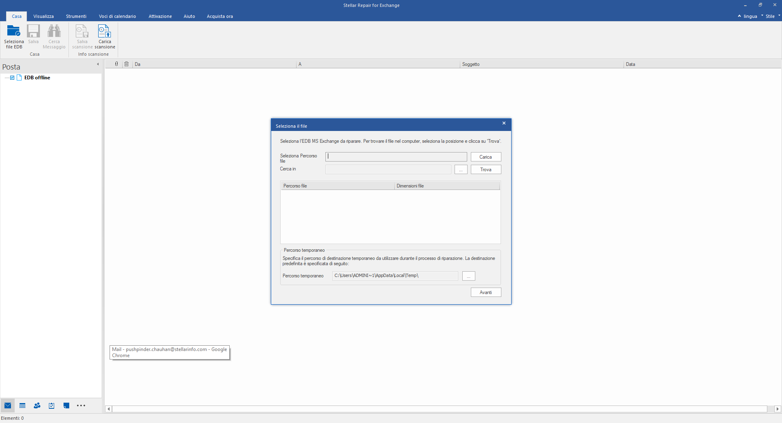This screenshot has height=423, width=782.
Task: Click the Salva scansione icon
Action: (82, 31)
